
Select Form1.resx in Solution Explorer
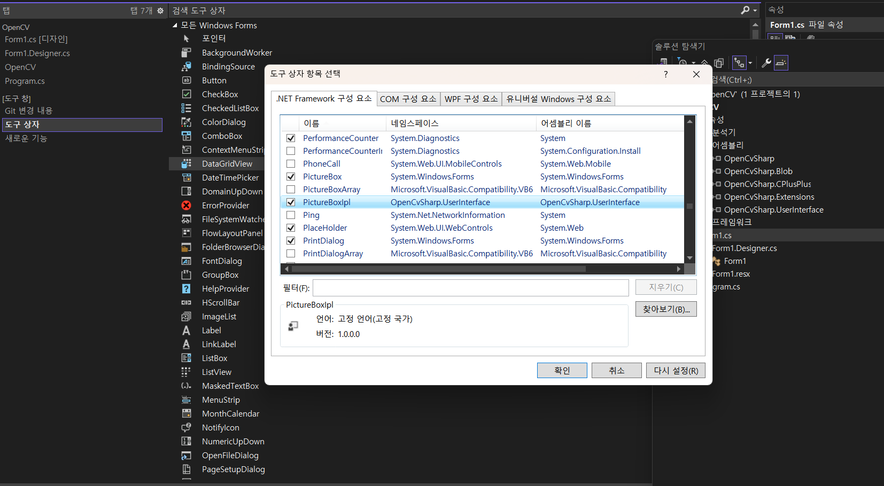point(731,274)
